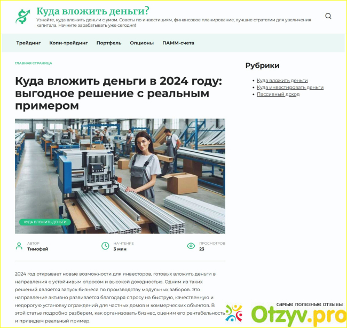
Task: Click the views eye icon
Action: (x=191, y=246)
